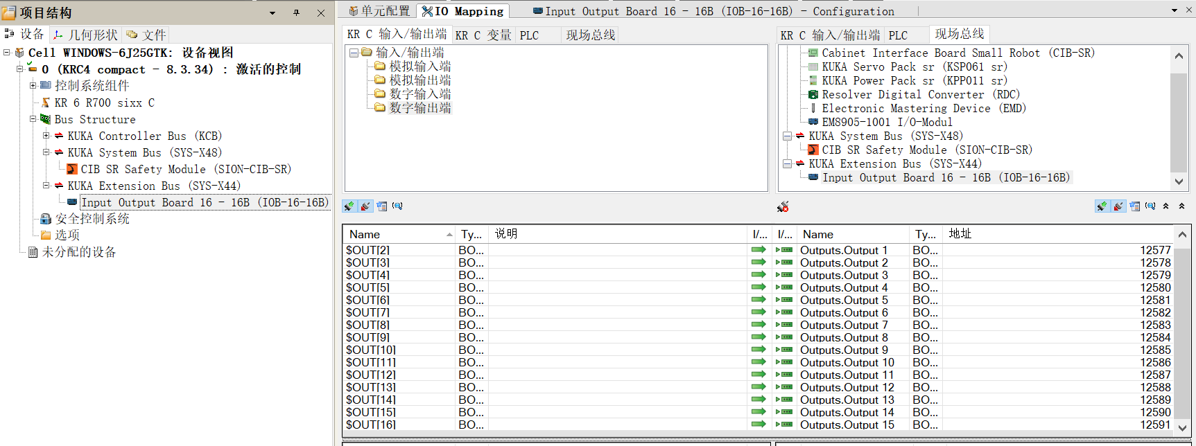Toggle the pin on the 项目结构 panel
This screenshot has width=1196, height=446.
tap(296, 12)
